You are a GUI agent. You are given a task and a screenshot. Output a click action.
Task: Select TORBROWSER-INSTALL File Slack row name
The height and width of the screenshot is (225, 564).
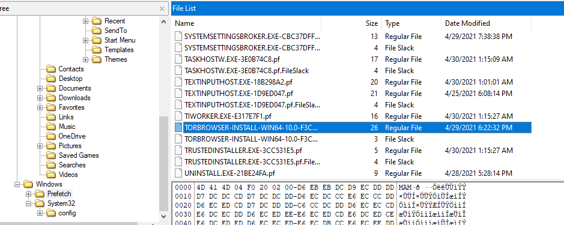point(251,139)
